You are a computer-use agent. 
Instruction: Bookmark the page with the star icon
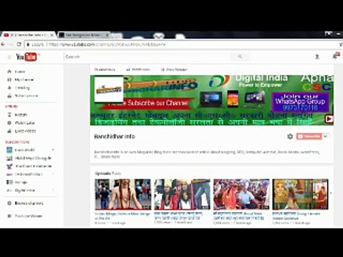tap(341, 44)
